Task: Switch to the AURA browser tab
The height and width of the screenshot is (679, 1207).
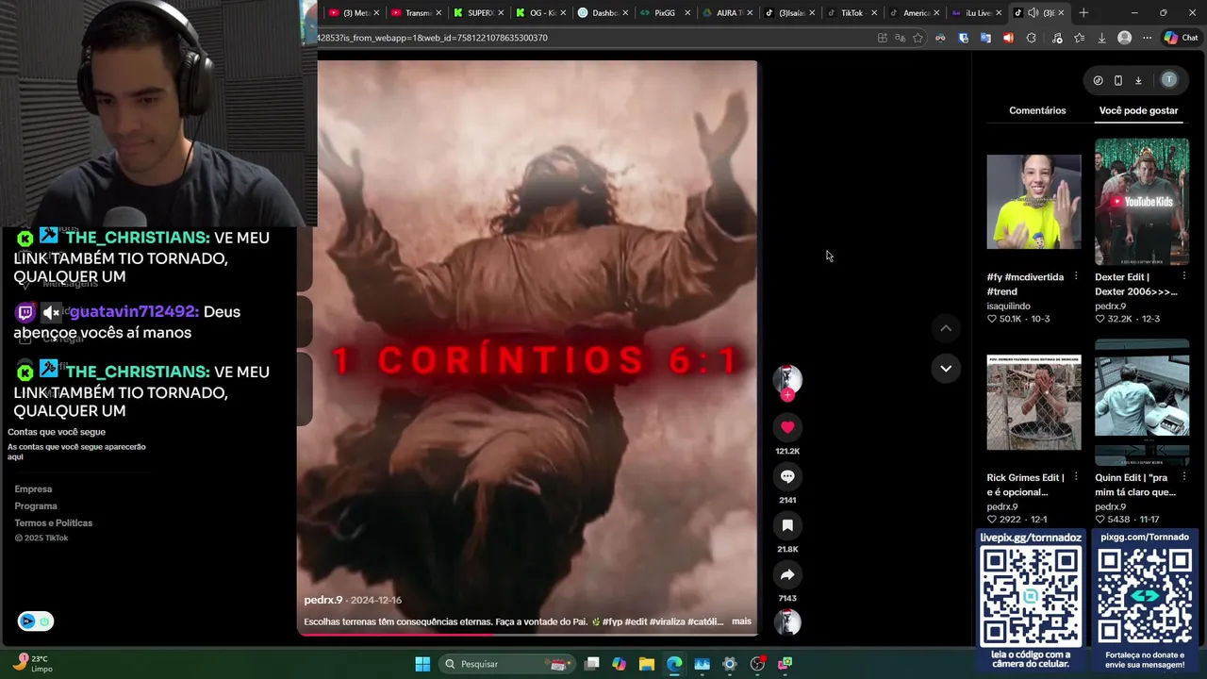Action: [x=729, y=13]
